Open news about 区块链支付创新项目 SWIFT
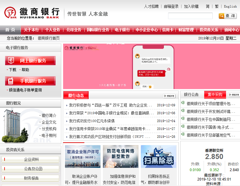Image resolution: width=240 pixels, height=186 pixels. (x=110, y=137)
